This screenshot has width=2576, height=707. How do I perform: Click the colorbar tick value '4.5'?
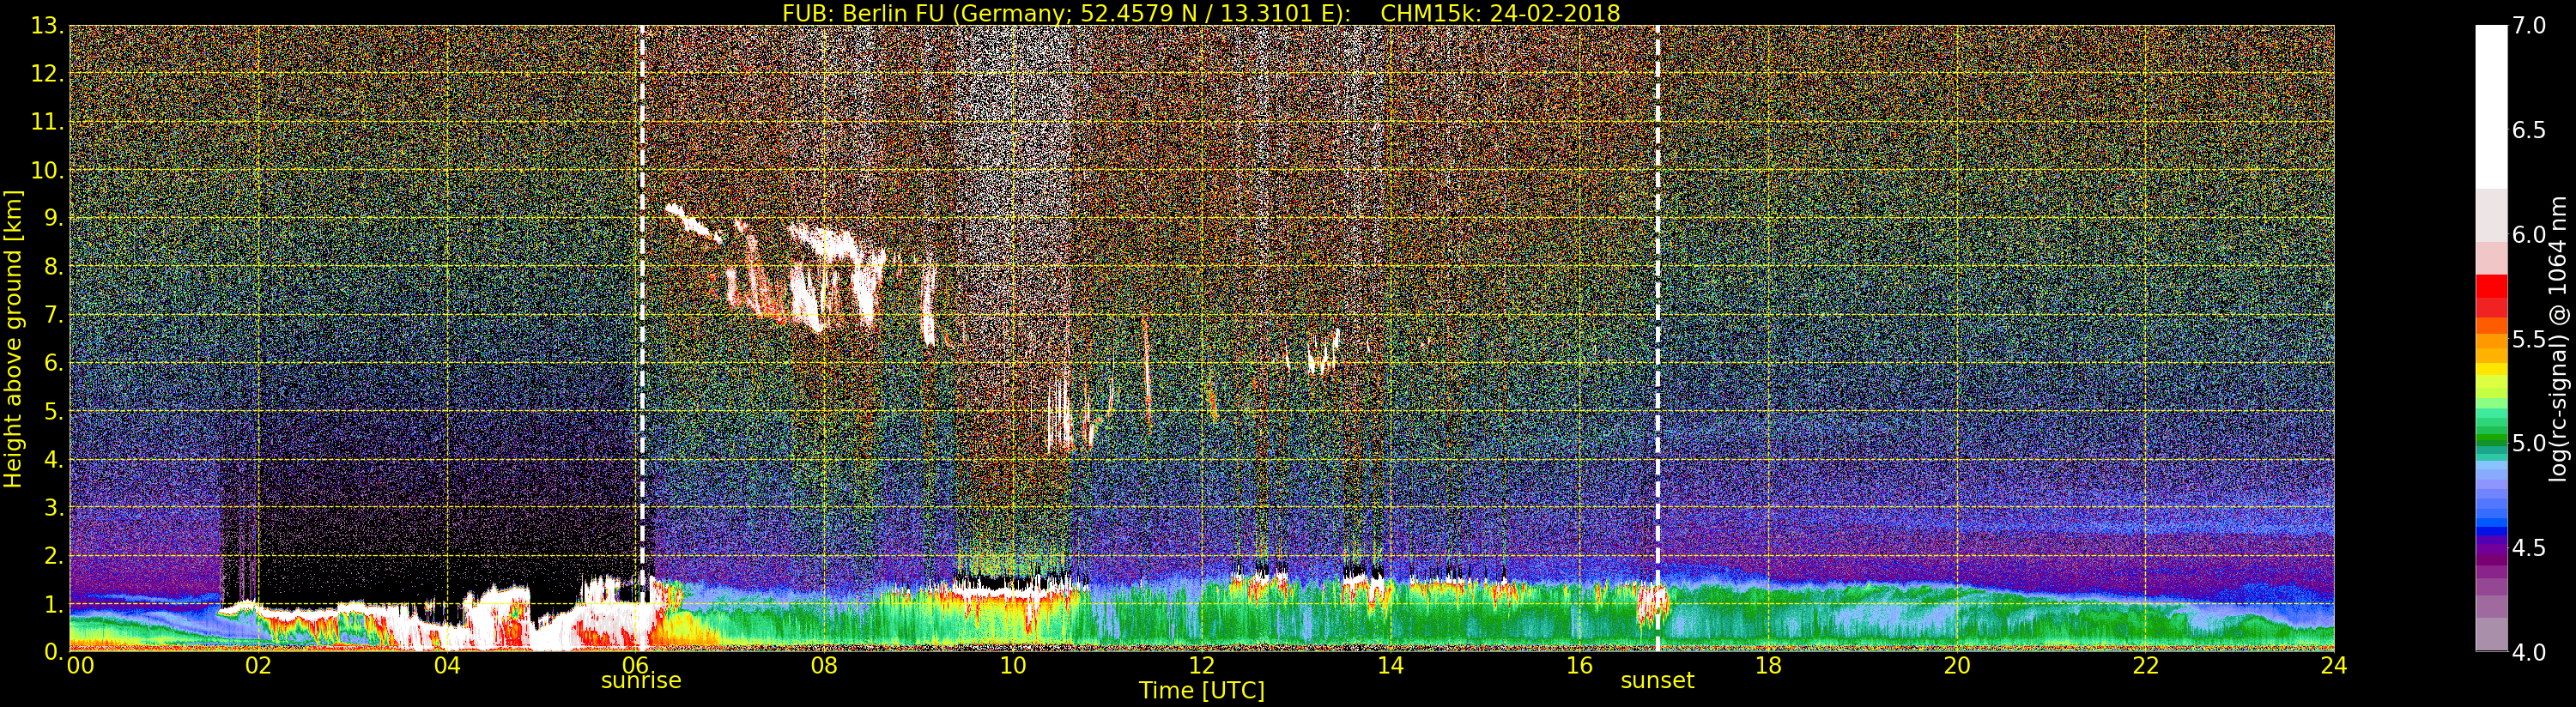pos(2529,547)
